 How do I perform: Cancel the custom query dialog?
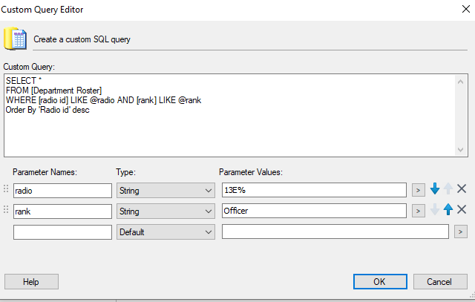tap(440, 281)
